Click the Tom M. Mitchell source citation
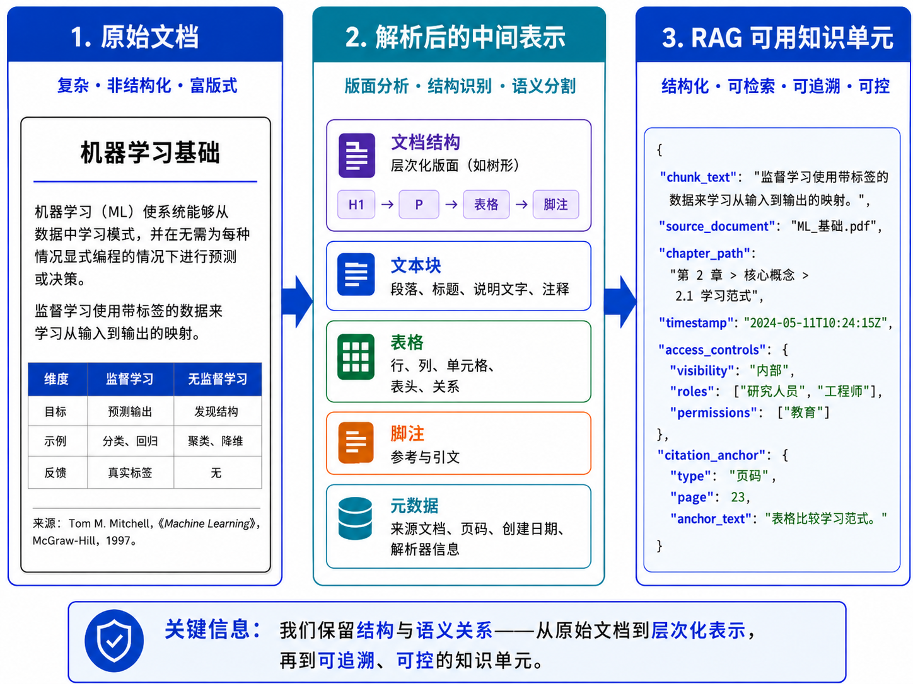Viewport: 913px width, 684px height. coord(146,532)
